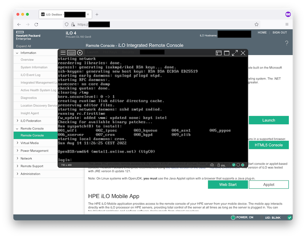Click the shield tracking protection icon
Screen dimensions: 306x238
pyautogui.click(x=67, y=24)
